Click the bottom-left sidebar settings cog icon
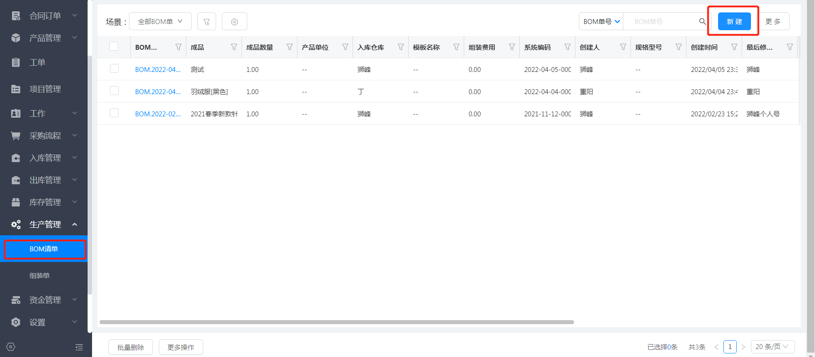 click(x=11, y=347)
